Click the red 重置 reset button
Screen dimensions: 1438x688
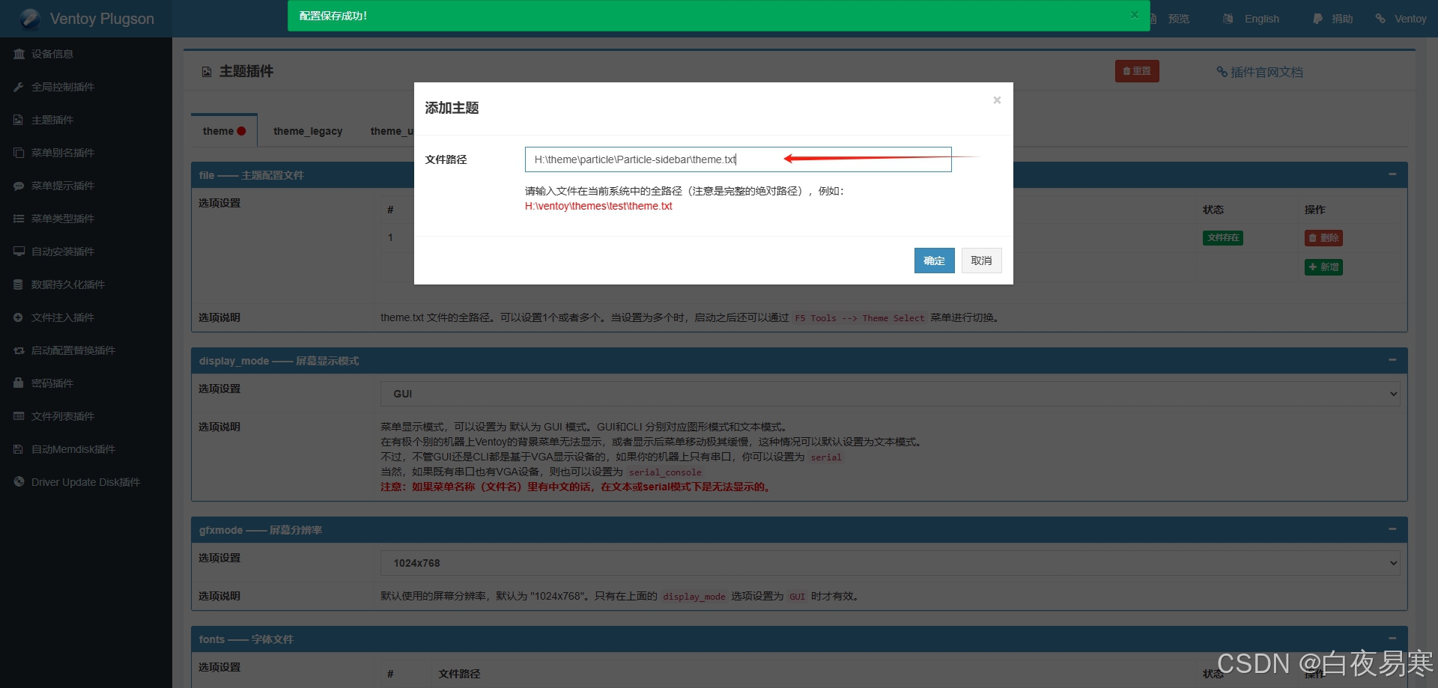[x=1137, y=71]
